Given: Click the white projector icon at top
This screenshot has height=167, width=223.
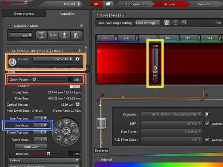Looking at the screenshot, I should [108, 4].
